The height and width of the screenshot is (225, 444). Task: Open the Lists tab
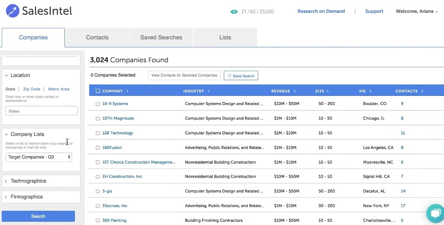(225, 37)
